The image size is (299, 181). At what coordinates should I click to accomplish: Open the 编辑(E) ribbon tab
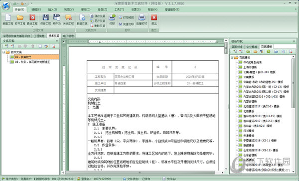point(36,9)
